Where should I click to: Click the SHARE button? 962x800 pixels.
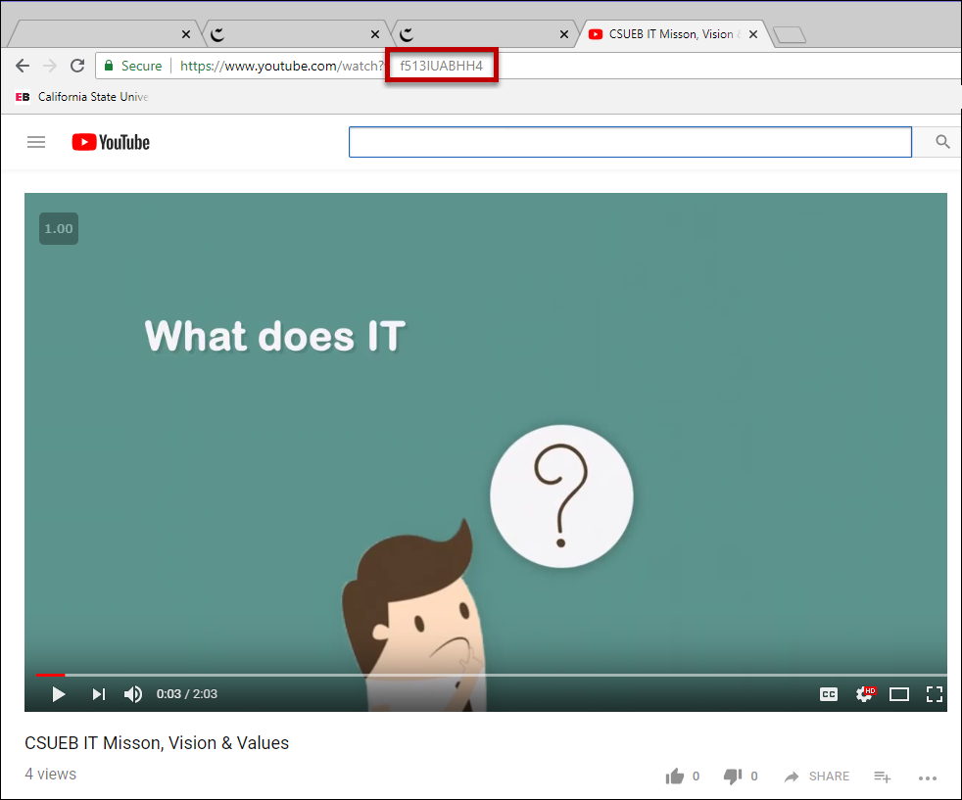817,776
